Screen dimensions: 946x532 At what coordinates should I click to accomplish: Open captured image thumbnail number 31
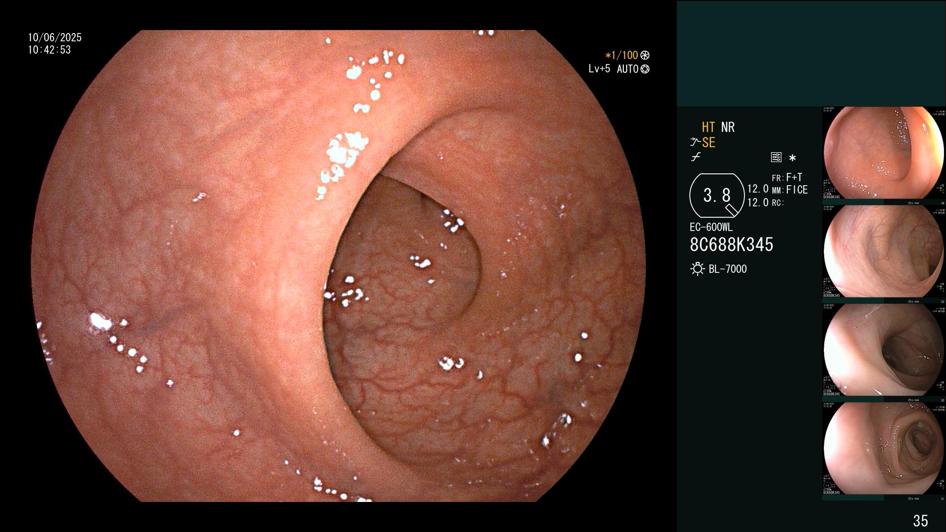[883, 449]
